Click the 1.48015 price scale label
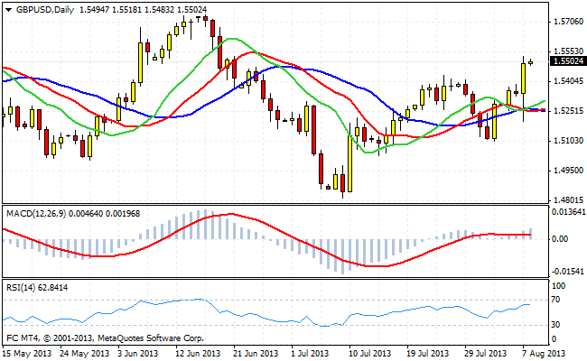 [x=568, y=200]
